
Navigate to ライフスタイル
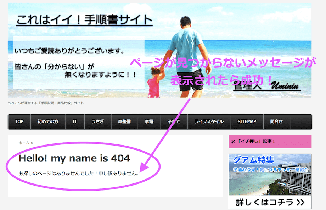pos(209,122)
